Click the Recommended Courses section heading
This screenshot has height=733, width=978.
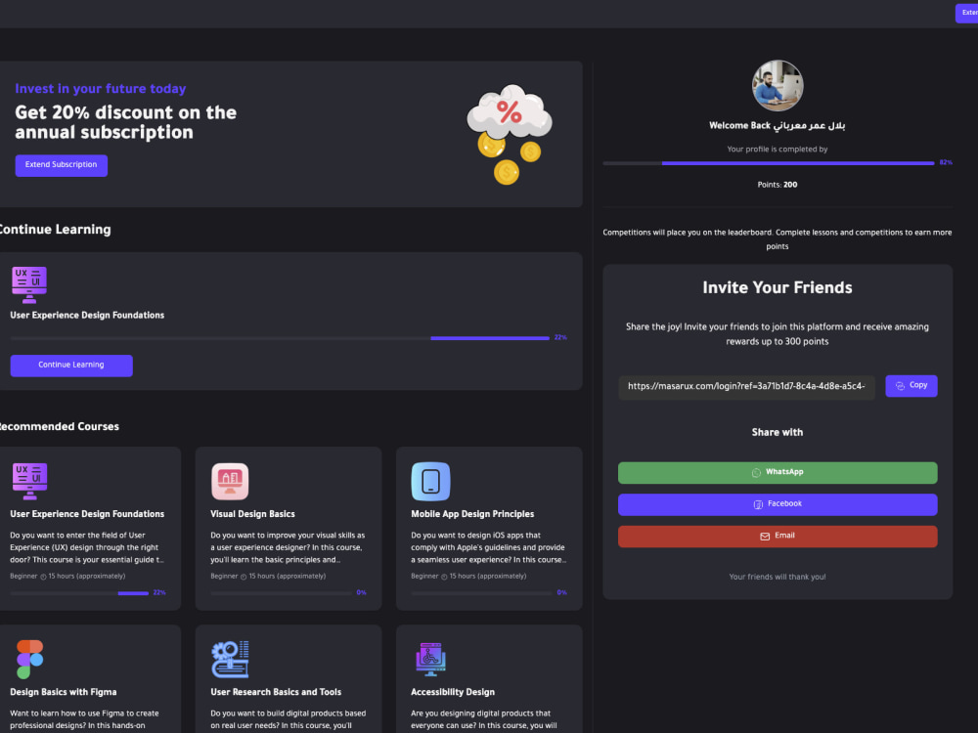60,427
